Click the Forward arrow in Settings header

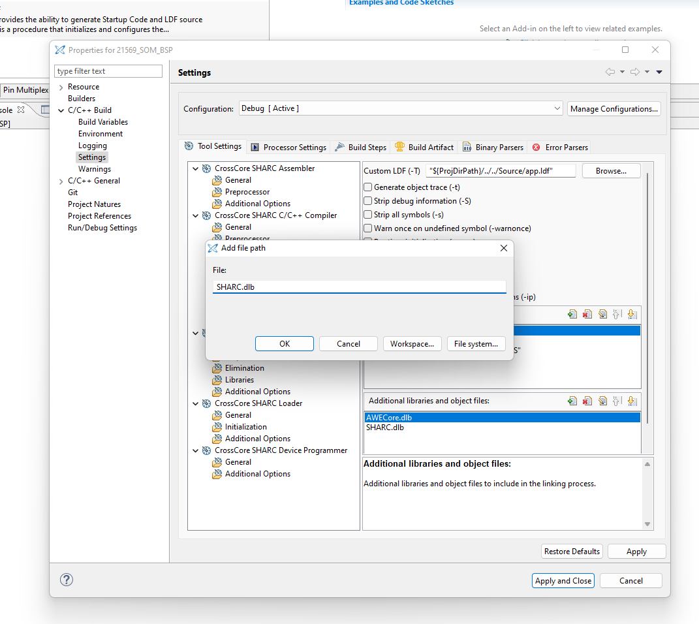(634, 72)
